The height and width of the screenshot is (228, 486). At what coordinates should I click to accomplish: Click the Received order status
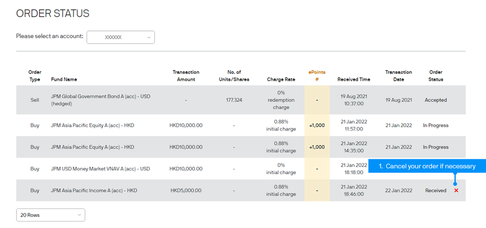436,191
